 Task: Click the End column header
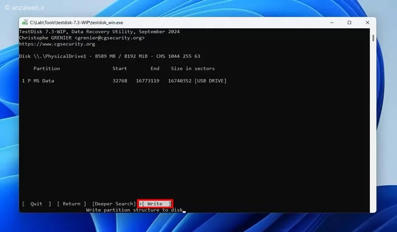click(x=155, y=68)
